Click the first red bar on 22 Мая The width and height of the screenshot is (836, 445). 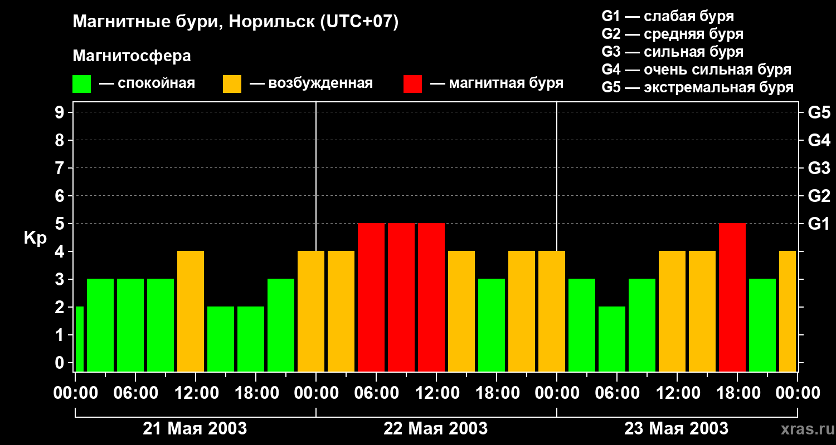click(x=371, y=297)
